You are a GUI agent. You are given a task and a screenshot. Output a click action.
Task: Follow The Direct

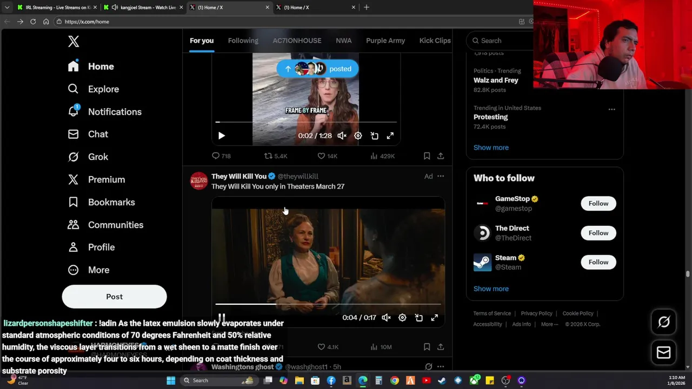click(598, 233)
